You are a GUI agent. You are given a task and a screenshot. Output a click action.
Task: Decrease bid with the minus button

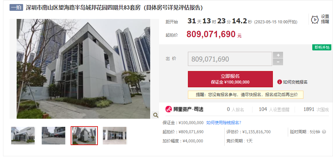(278, 62)
